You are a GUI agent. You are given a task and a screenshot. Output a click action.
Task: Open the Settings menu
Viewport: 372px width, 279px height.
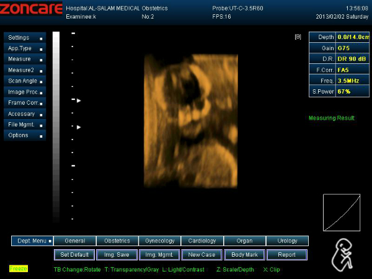[x=25, y=37]
